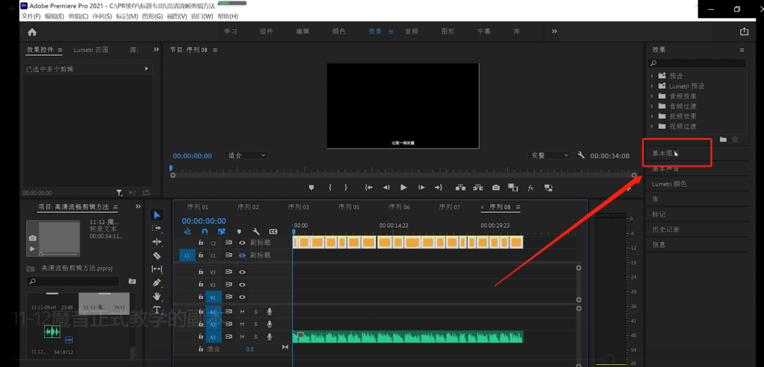
Task: Open the 文件(F) menu
Action: pos(31,16)
